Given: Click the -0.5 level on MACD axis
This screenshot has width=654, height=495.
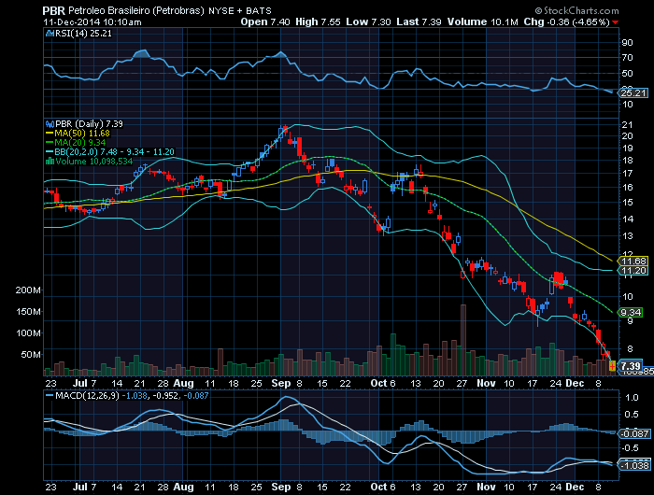Looking at the screenshot, I should (630, 448).
